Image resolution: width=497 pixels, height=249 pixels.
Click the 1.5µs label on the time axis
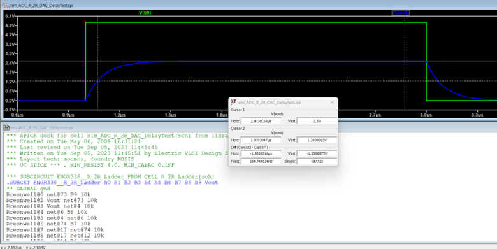[x=171, y=115]
